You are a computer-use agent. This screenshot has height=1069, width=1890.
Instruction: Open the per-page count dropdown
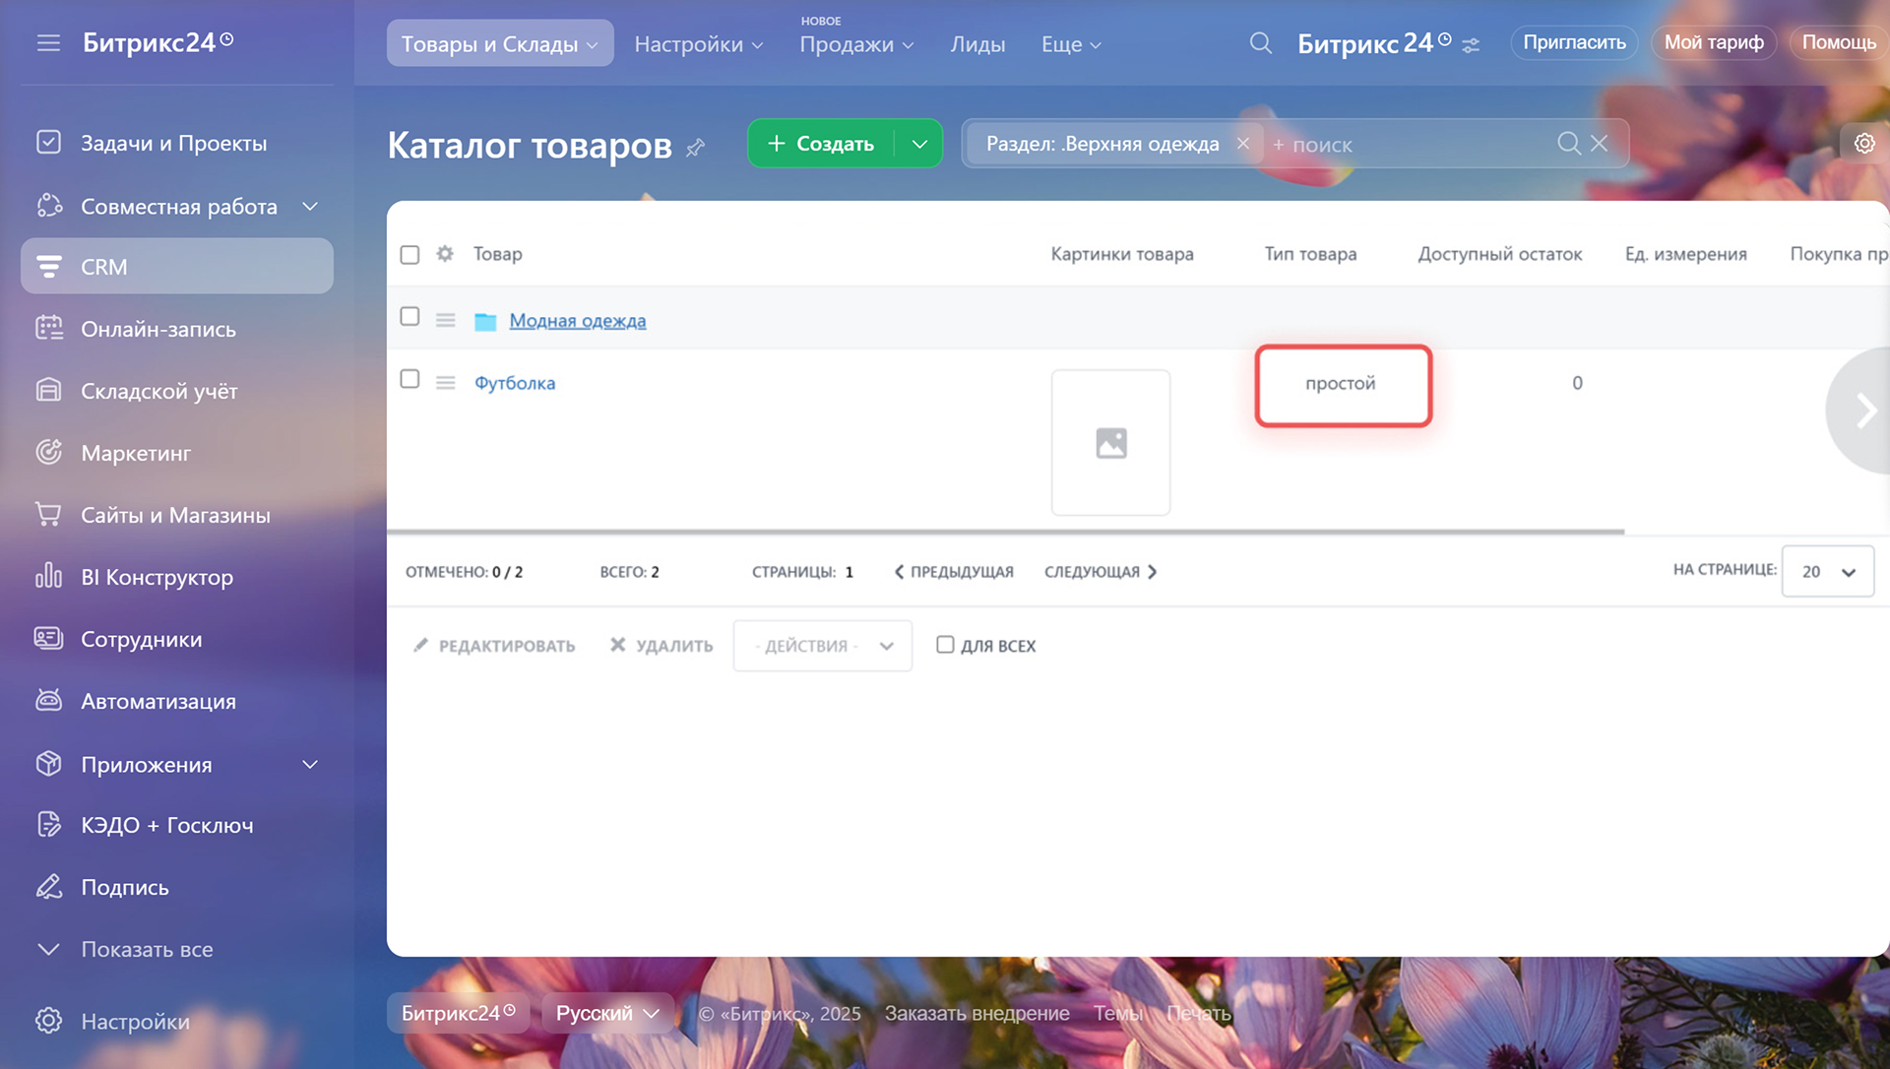(x=1827, y=572)
